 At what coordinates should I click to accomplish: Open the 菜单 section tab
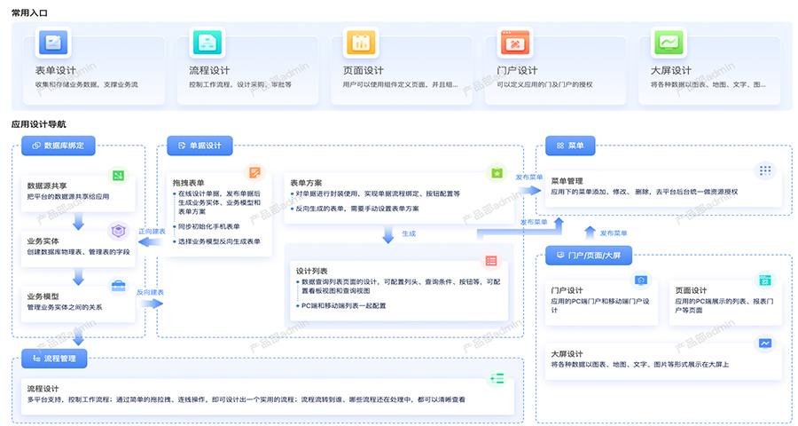point(570,146)
